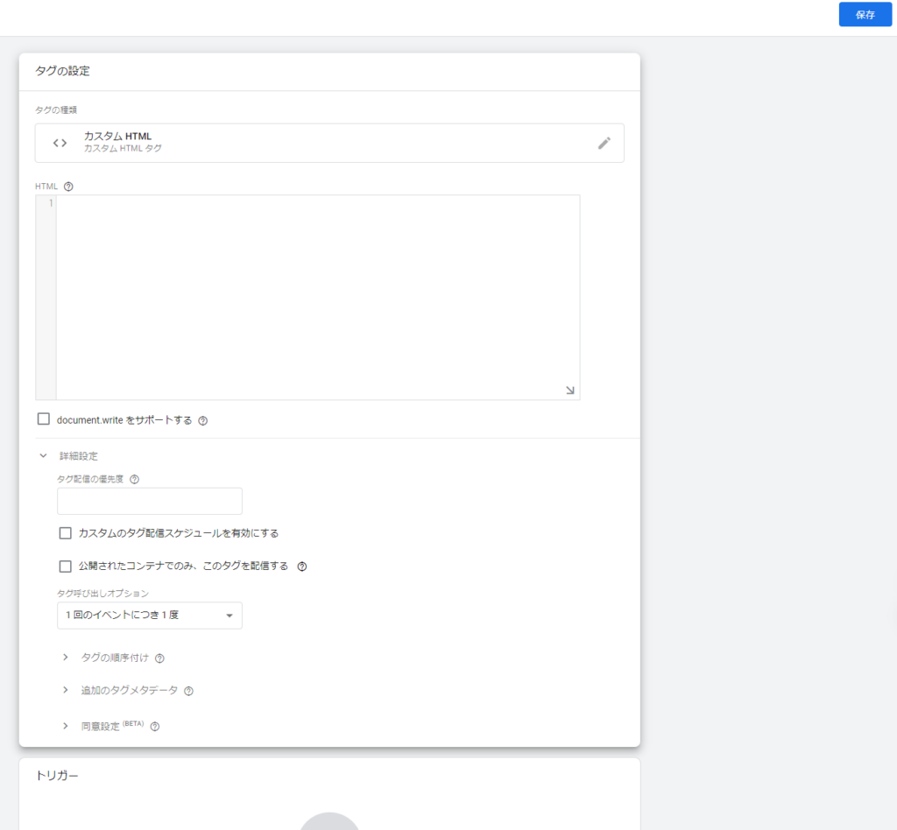Open the help icon next to HTML label

click(x=68, y=186)
